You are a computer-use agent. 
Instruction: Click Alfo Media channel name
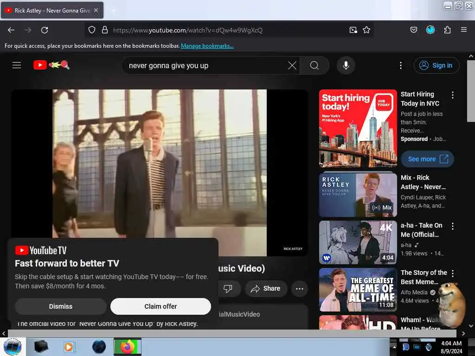coord(414,292)
